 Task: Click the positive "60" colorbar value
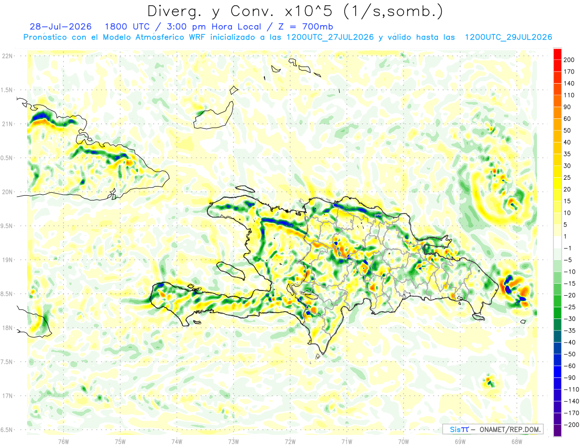567,119
